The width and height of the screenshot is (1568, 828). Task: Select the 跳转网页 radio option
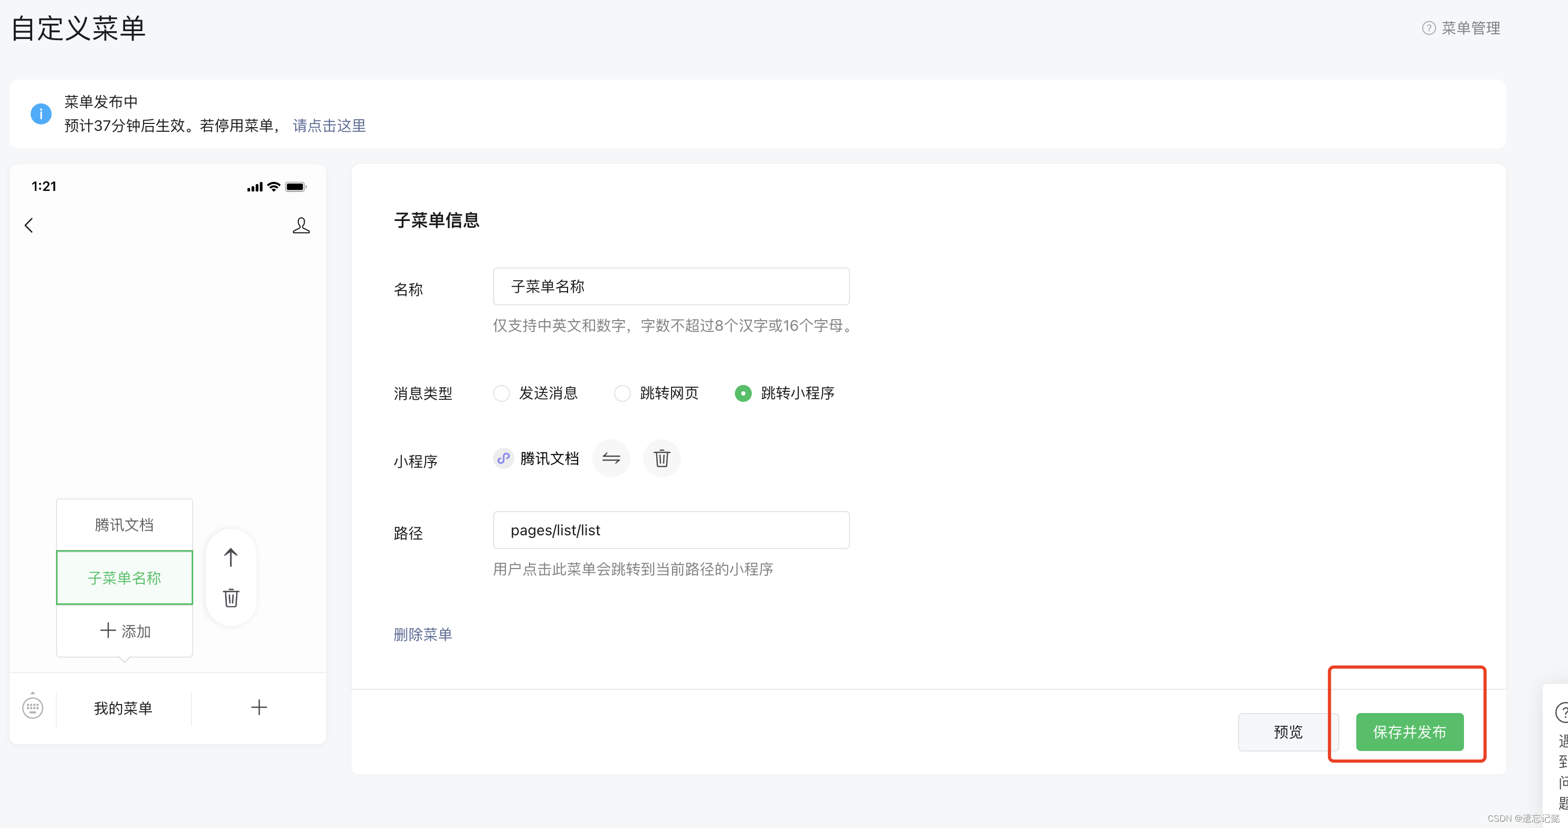[x=622, y=393]
